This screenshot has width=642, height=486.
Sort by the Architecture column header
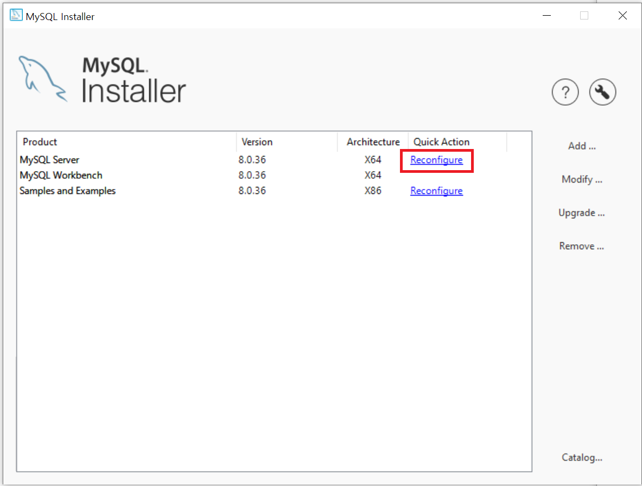point(373,142)
